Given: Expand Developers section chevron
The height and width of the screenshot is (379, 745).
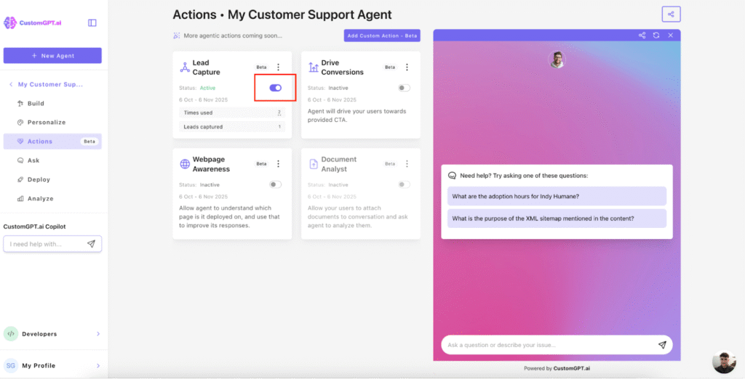Looking at the screenshot, I should [x=98, y=334].
